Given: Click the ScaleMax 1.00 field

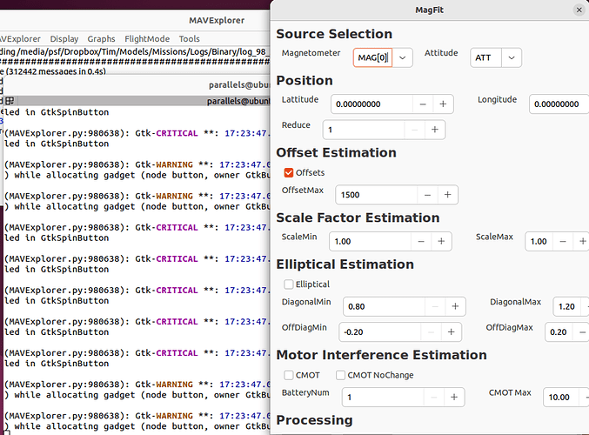Looking at the screenshot, I should coord(539,241).
